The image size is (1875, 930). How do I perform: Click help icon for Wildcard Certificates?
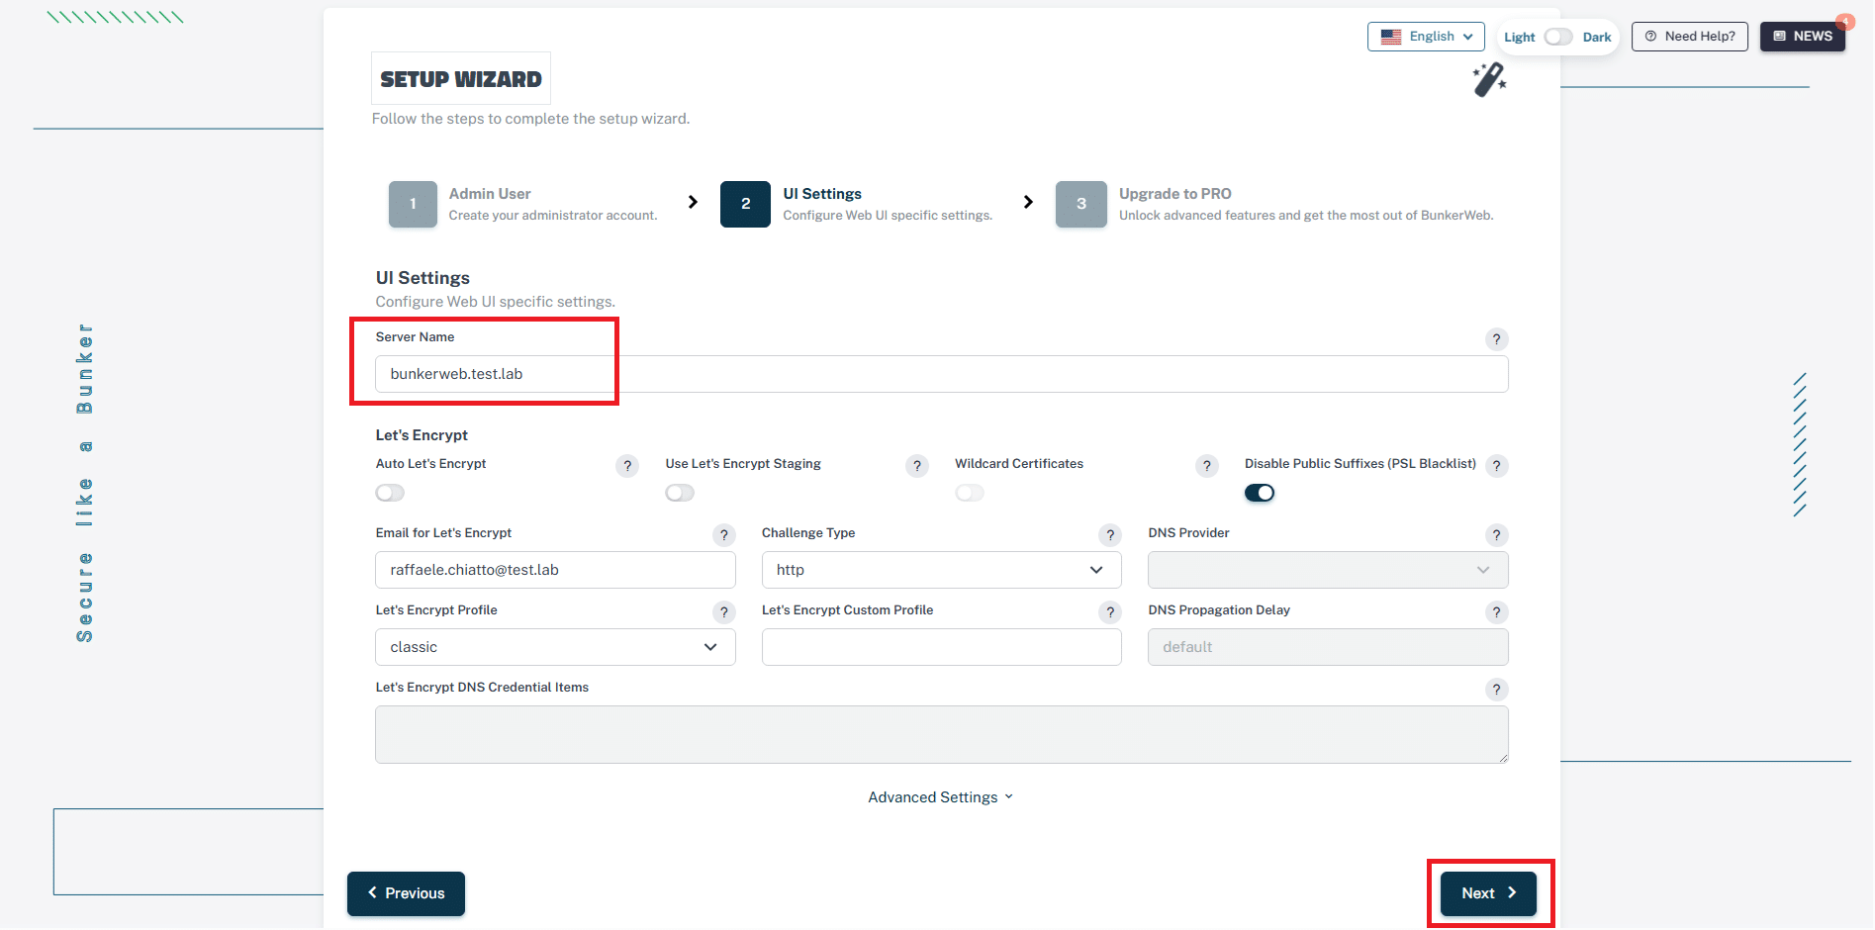click(1206, 466)
